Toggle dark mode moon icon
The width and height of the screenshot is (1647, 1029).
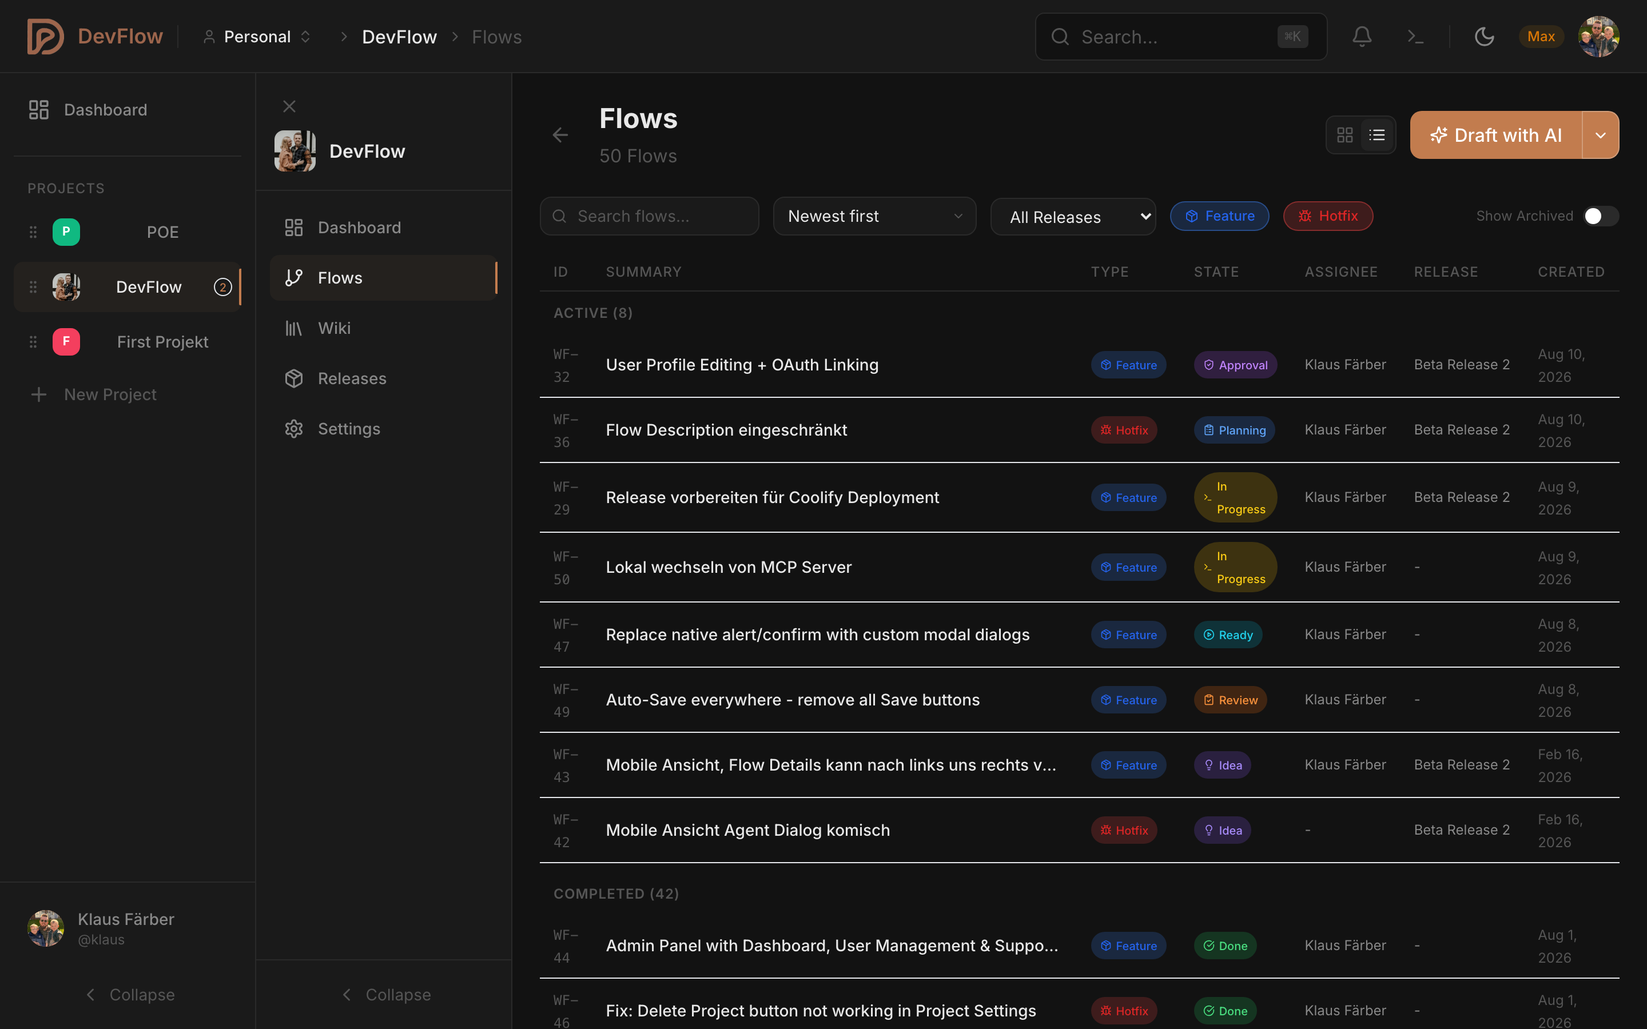1485,37
